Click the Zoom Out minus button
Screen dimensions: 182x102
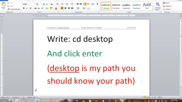(x=164, y=97)
